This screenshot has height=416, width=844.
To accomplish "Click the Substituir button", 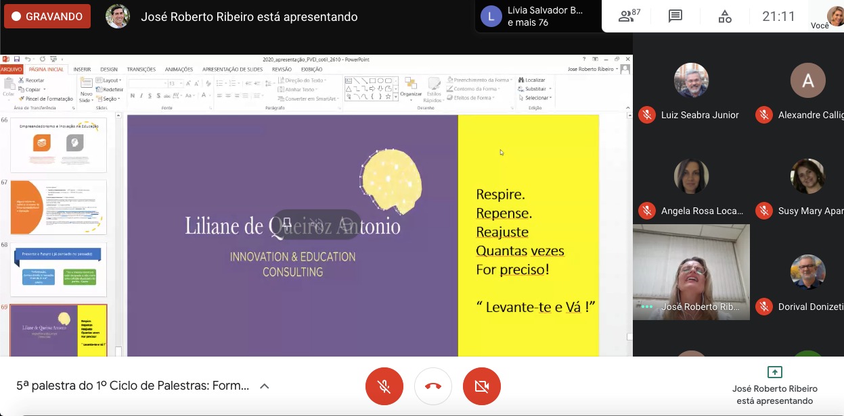I will tap(535, 88).
